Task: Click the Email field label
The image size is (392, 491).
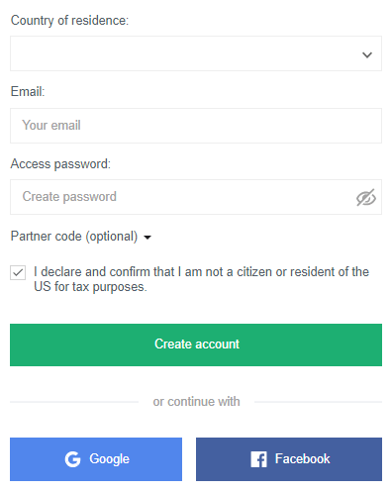Action: pos(28,91)
